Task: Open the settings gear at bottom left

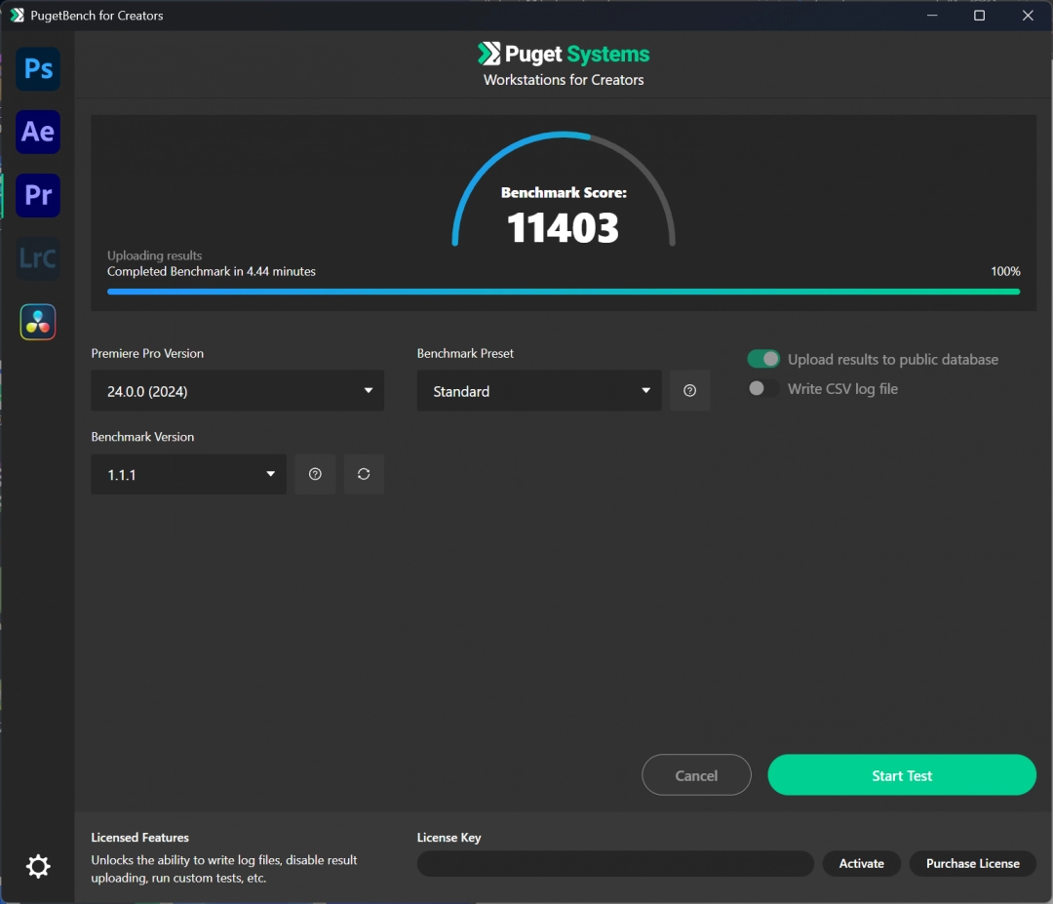Action: pyautogui.click(x=37, y=866)
